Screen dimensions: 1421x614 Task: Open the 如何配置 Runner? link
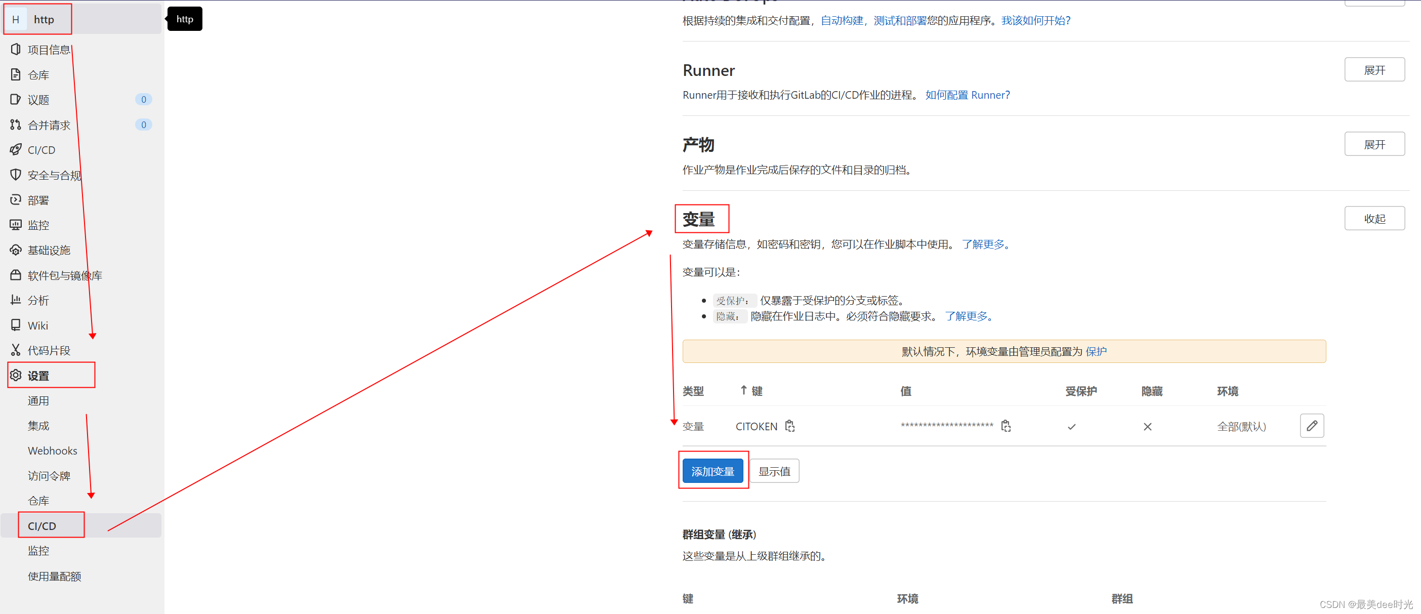click(967, 95)
